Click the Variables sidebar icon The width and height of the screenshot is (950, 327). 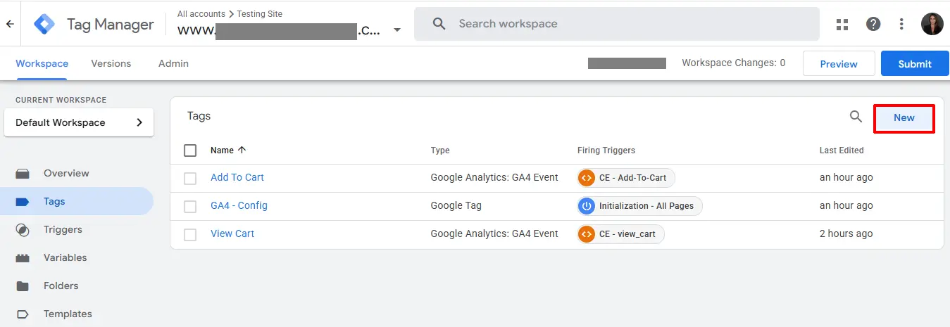(x=23, y=258)
